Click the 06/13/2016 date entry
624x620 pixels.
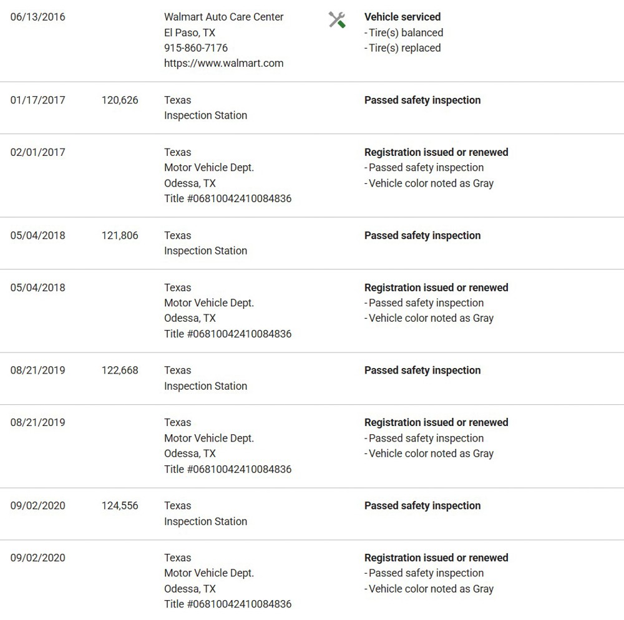tap(37, 17)
